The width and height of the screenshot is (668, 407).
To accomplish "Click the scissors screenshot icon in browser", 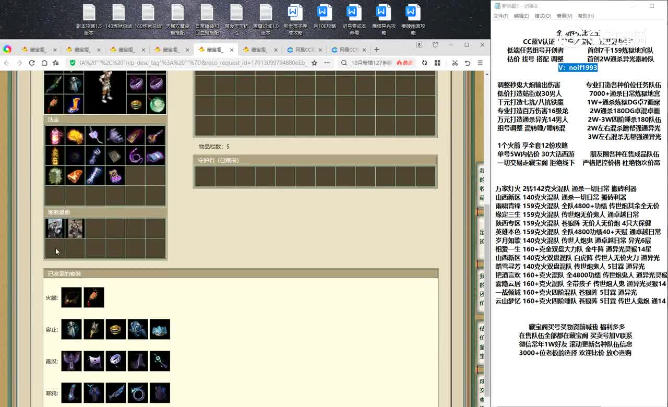I will [x=455, y=63].
